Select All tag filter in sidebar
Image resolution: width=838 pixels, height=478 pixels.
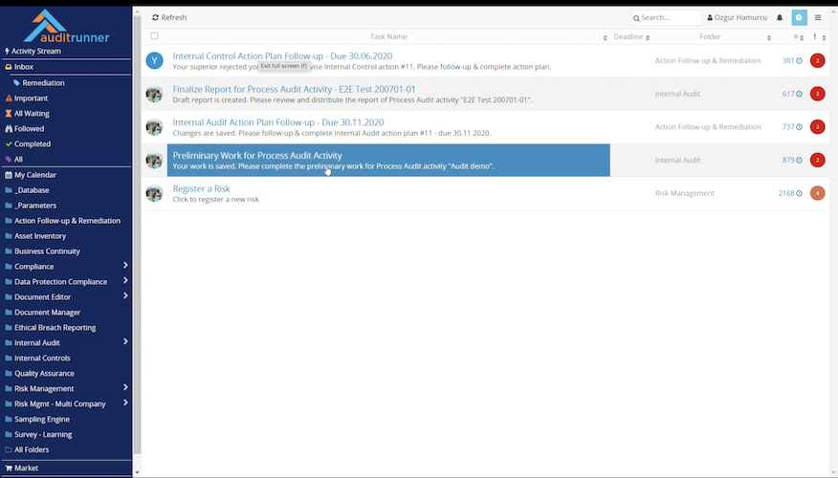tap(14, 159)
